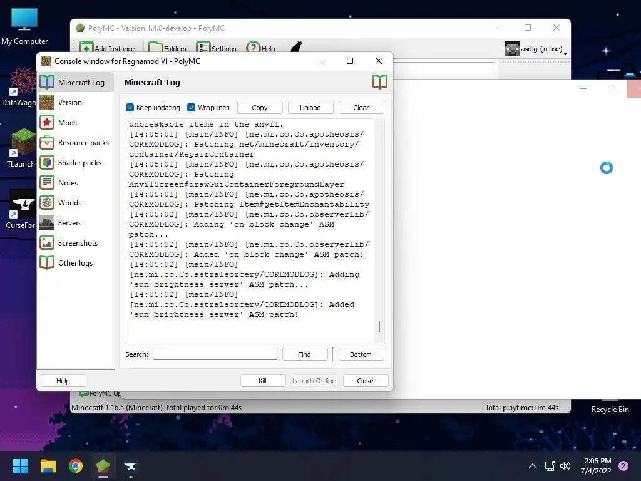Open the Notes page
Image resolution: width=641 pixels, height=481 pixels.
tap(76, 182)
